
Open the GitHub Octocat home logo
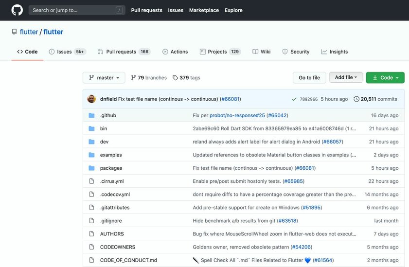pos(17,10)
